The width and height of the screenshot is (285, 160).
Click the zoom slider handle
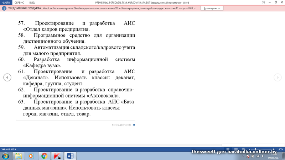tap(255, 149)
